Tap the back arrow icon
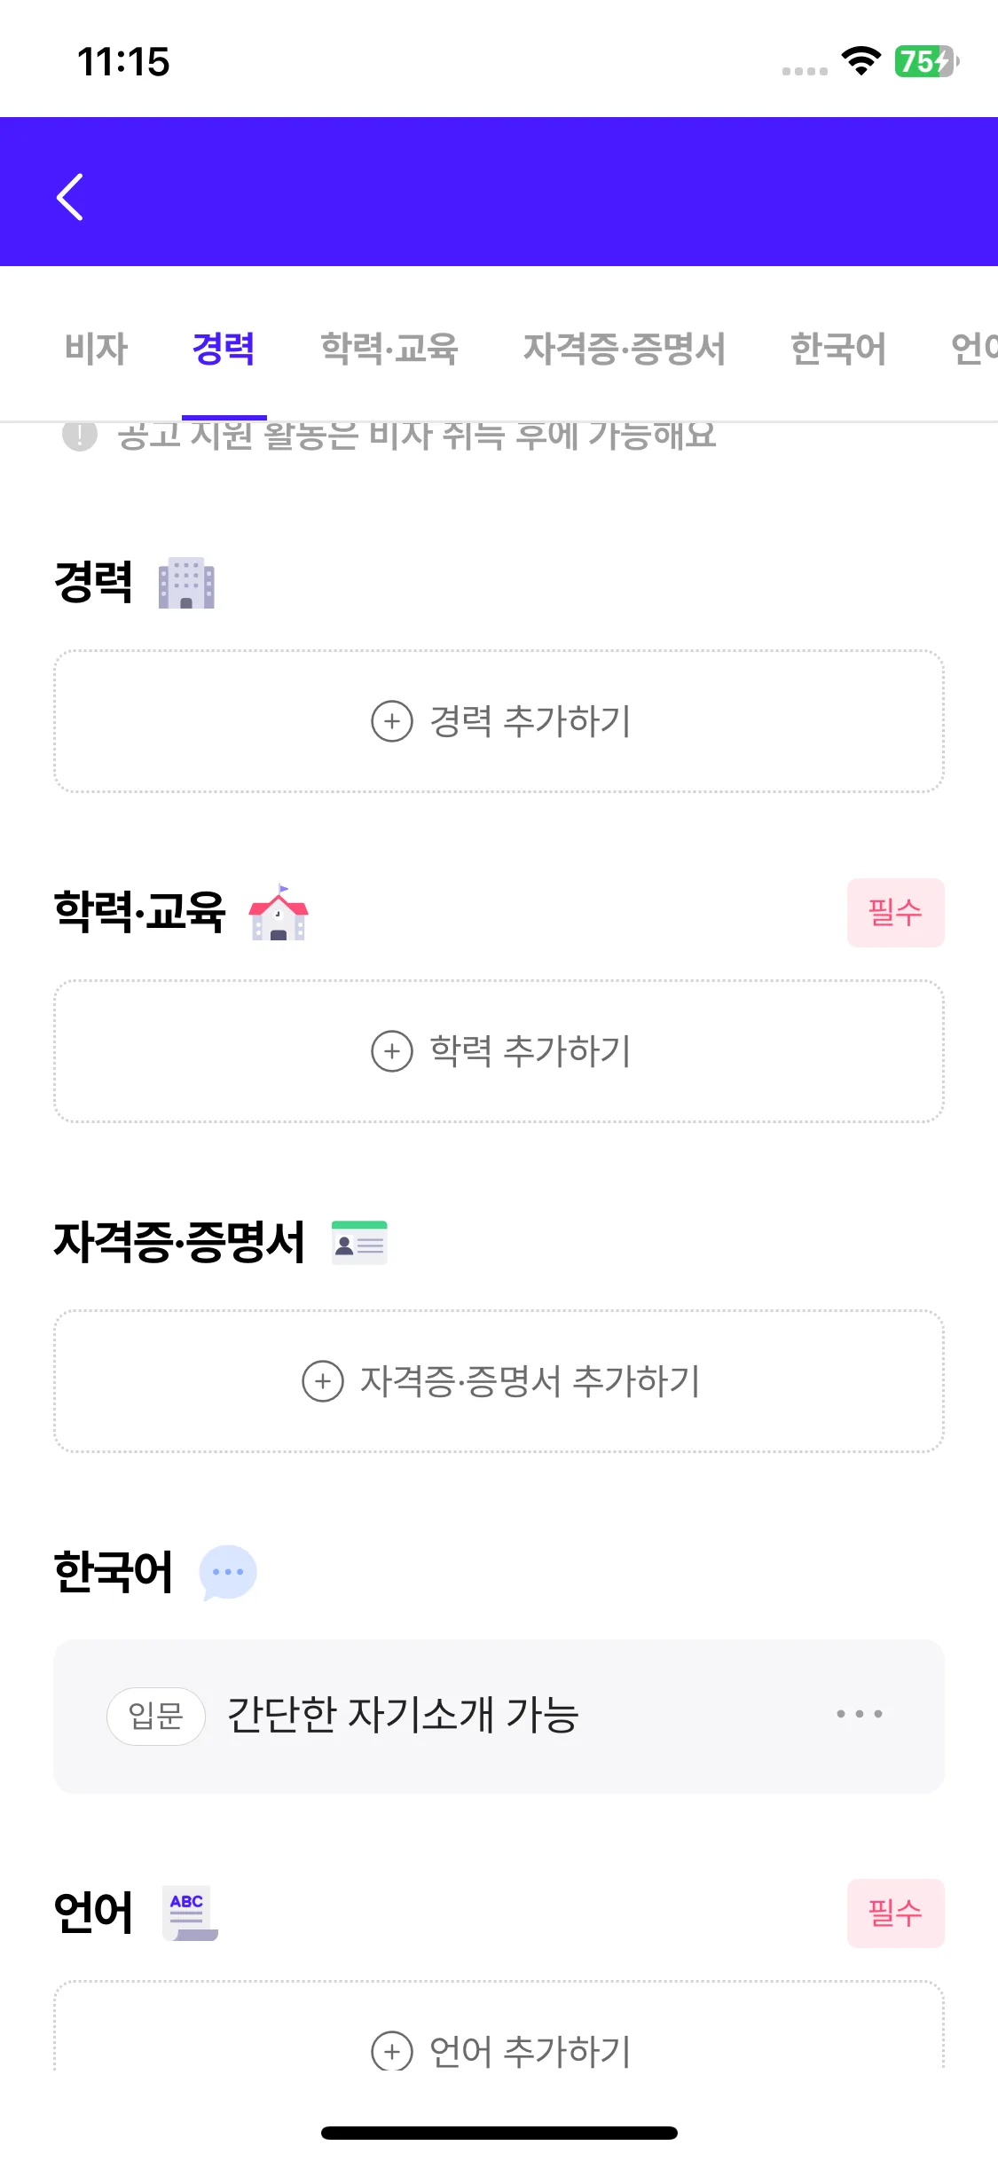The image size is (998, 2161). click(x=70, y=196)
